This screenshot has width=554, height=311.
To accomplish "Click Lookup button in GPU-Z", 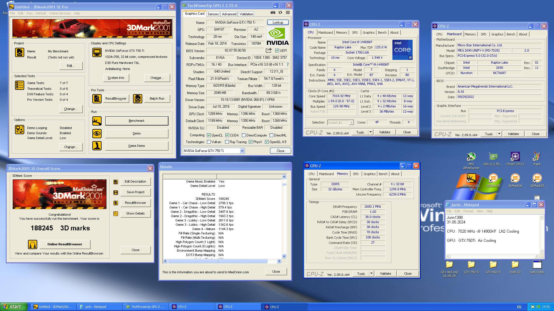I will [278, 22].
